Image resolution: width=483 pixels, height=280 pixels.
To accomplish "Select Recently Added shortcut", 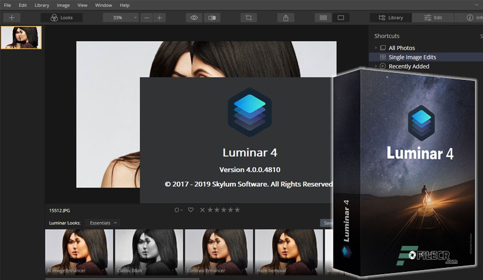I will [x=409, y=67].
